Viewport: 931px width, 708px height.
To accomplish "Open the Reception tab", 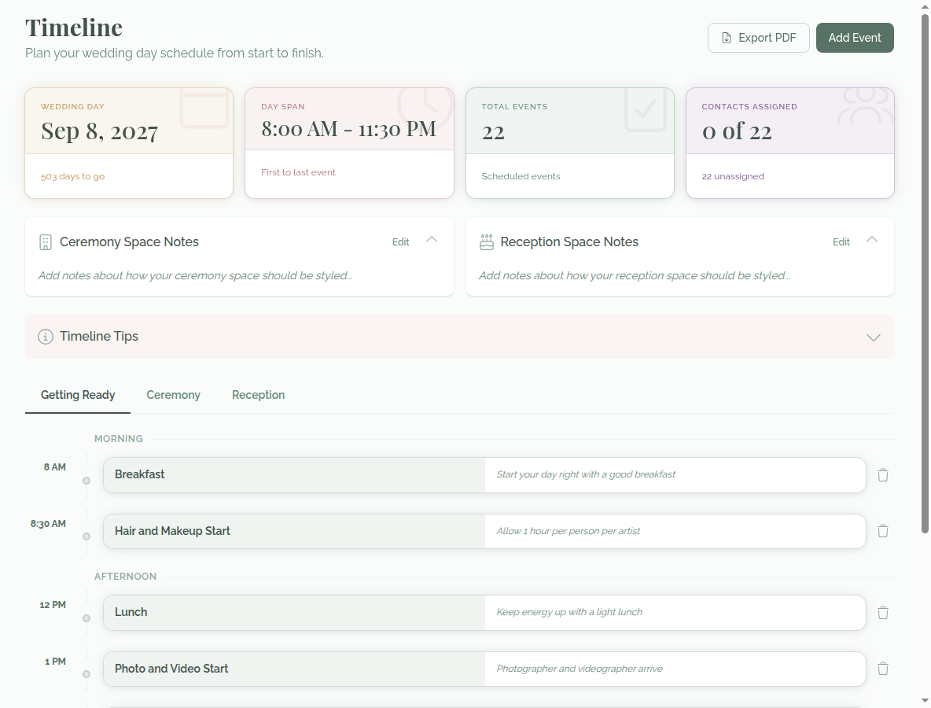I will 258,395.
